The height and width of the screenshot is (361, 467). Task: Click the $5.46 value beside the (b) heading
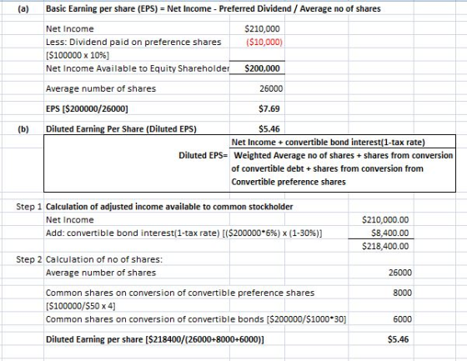pos(269,129)
